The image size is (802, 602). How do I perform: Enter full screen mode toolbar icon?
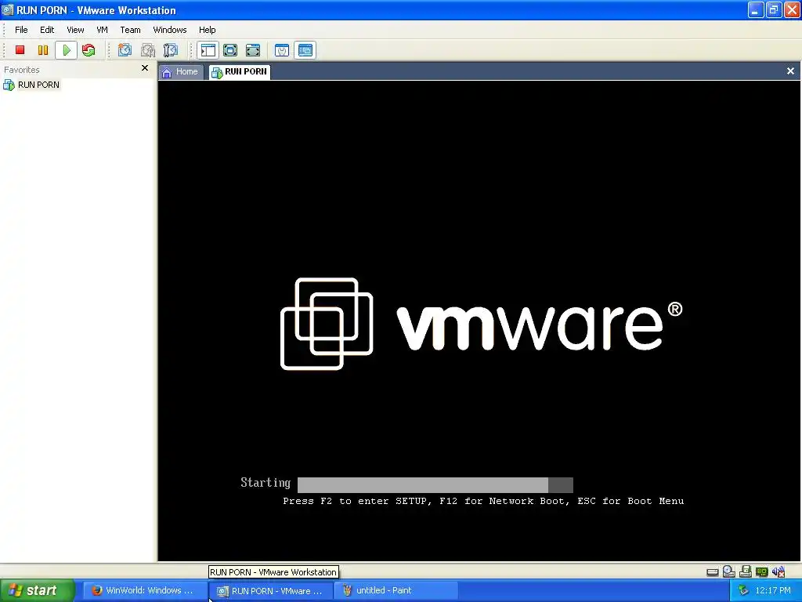[x=253, y=50]
